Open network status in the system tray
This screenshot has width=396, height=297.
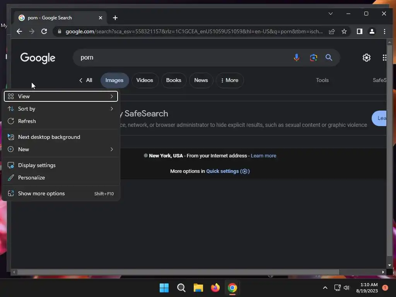(x=337, y=288)
